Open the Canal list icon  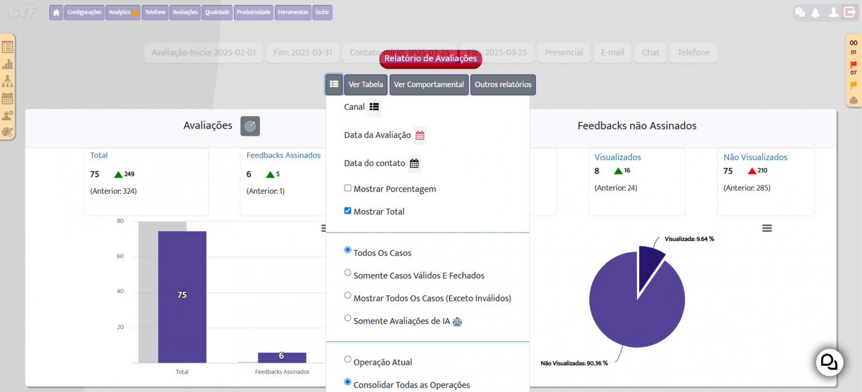point(374,107)
